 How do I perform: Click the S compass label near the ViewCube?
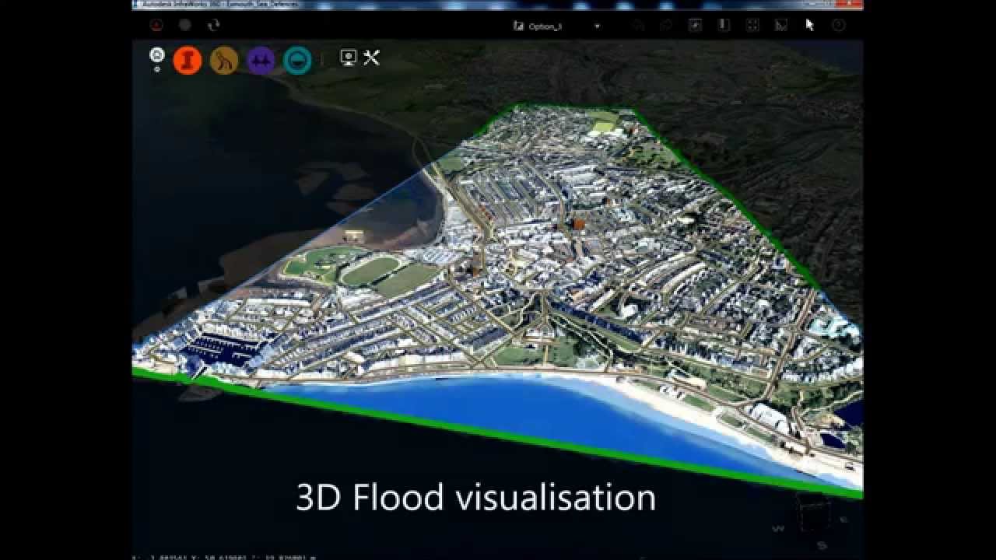(821, 544)
